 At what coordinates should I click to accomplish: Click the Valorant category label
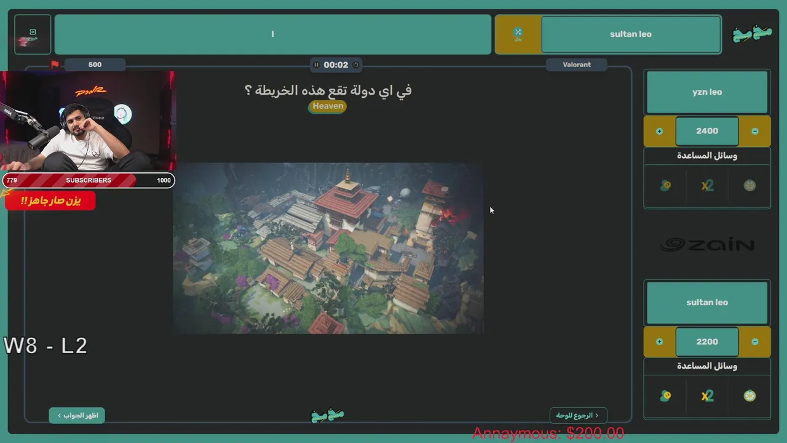[577, 65]
